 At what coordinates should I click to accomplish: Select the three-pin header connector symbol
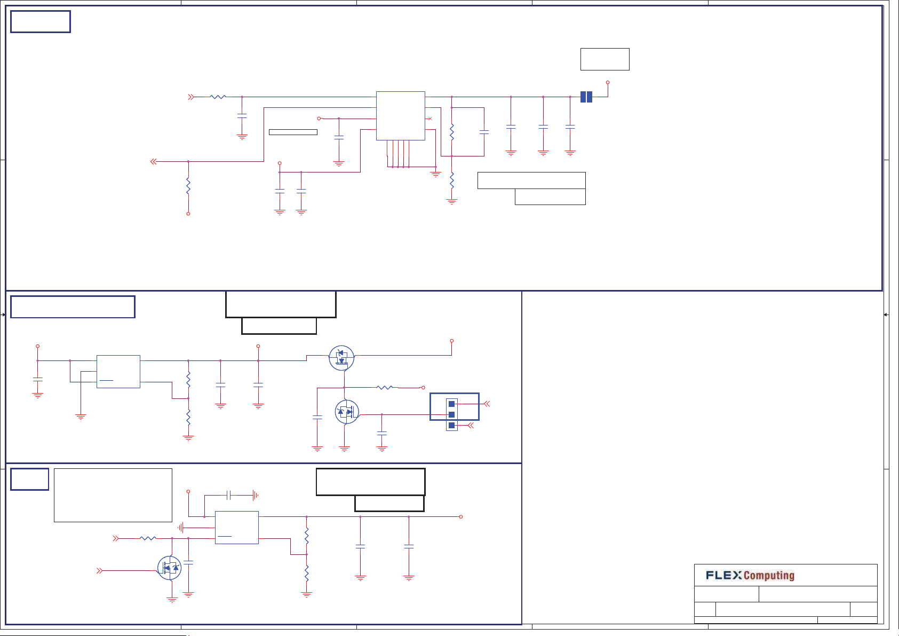(452, 414)
